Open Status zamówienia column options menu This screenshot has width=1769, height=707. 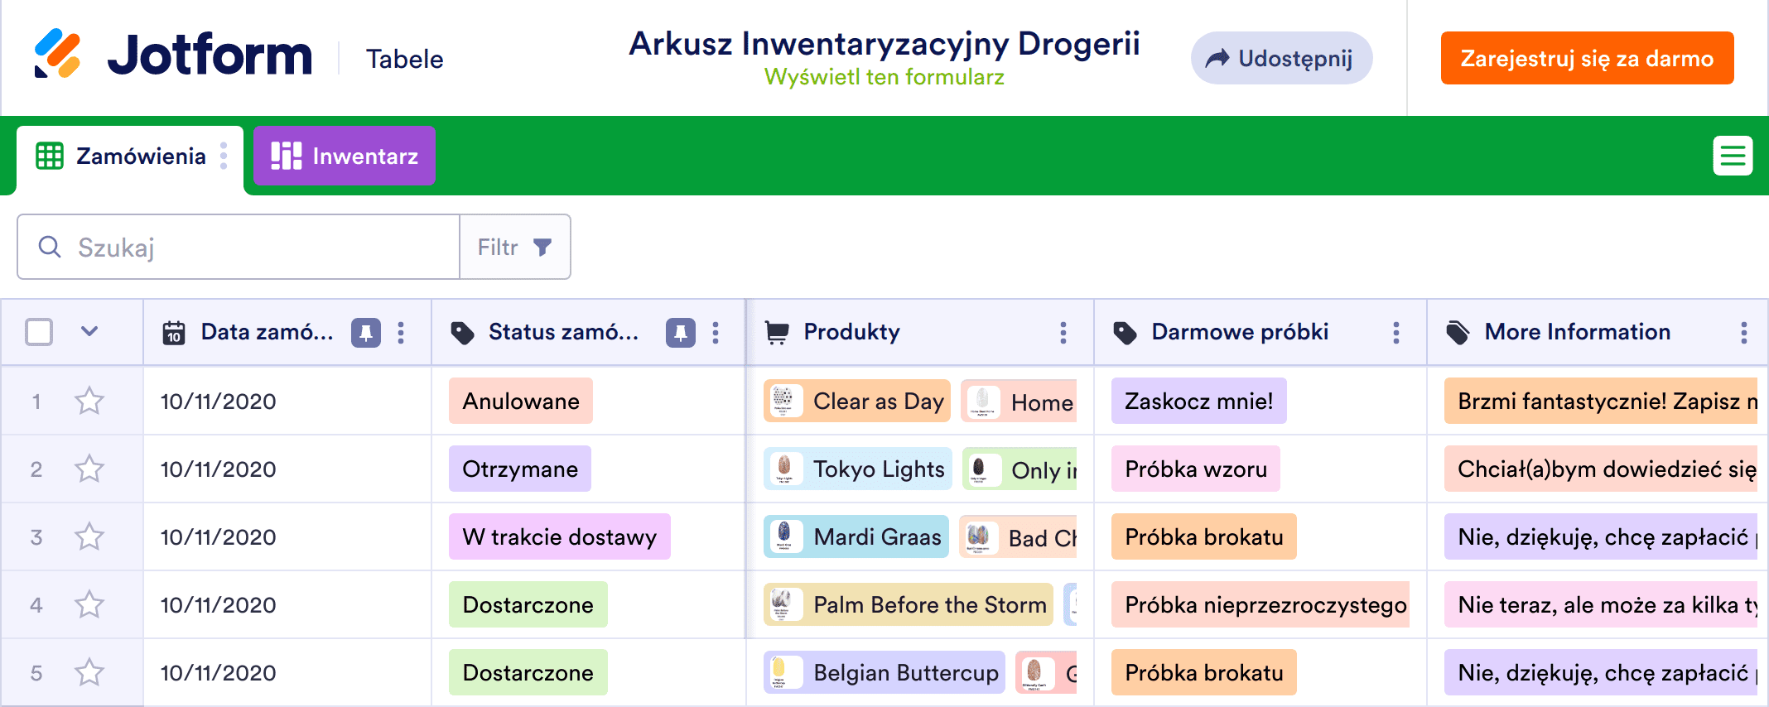tap(716, 333)
